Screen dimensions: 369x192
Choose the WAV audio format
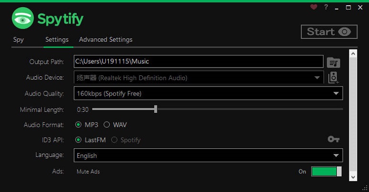(115, 125)
